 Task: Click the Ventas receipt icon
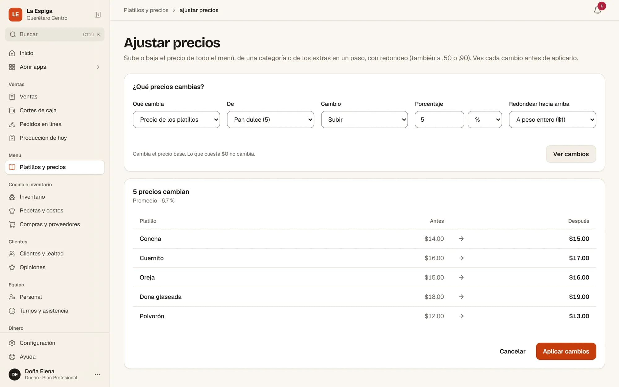[x=12, y=97]
